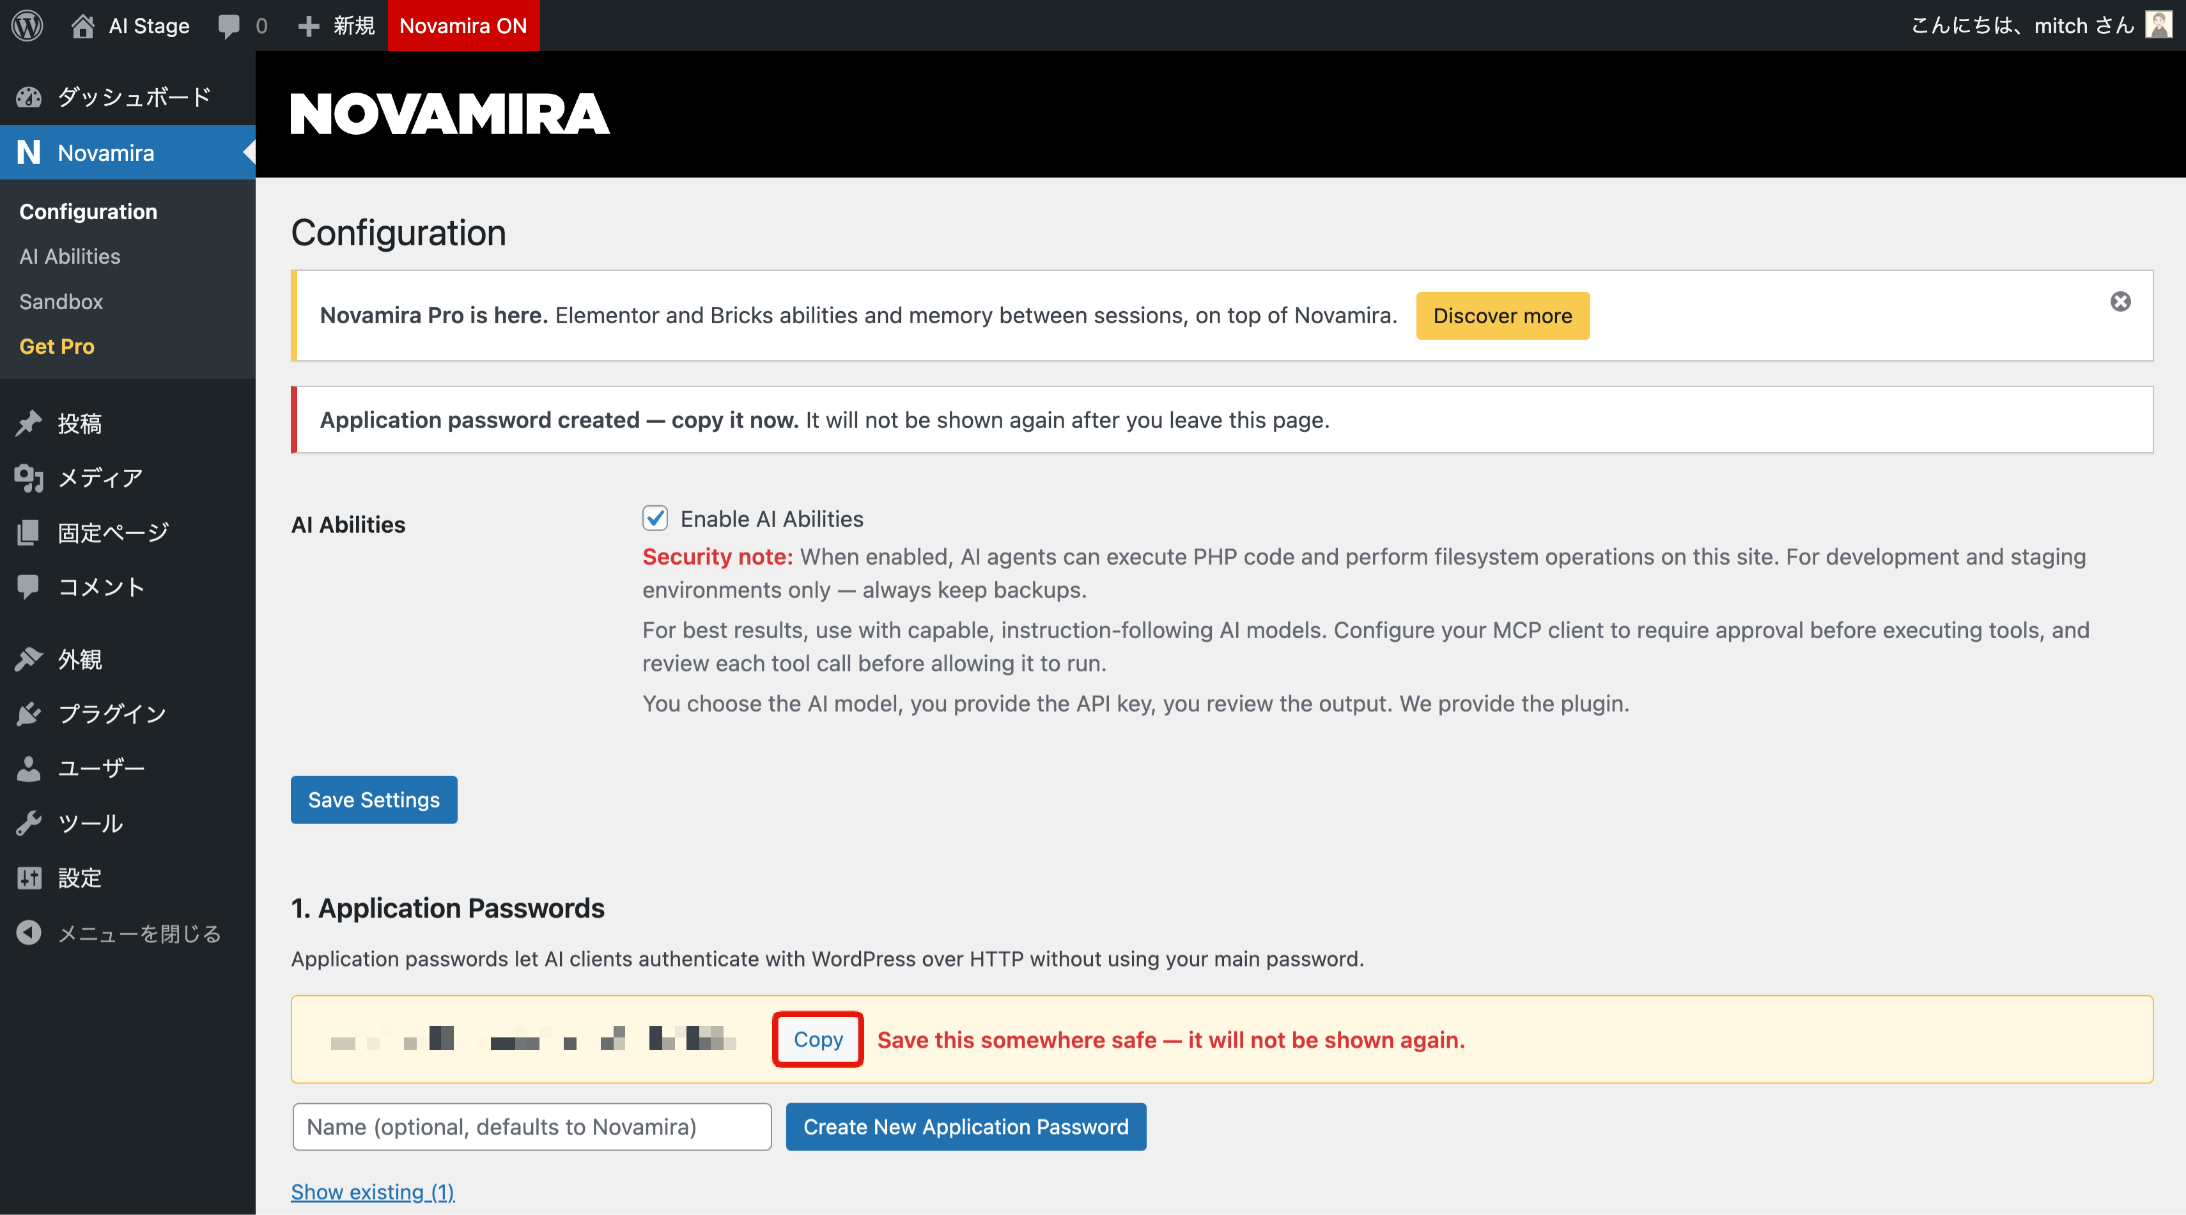Click the ユーザー person icon
The image size is (2186, 1215).
(29, 768)
